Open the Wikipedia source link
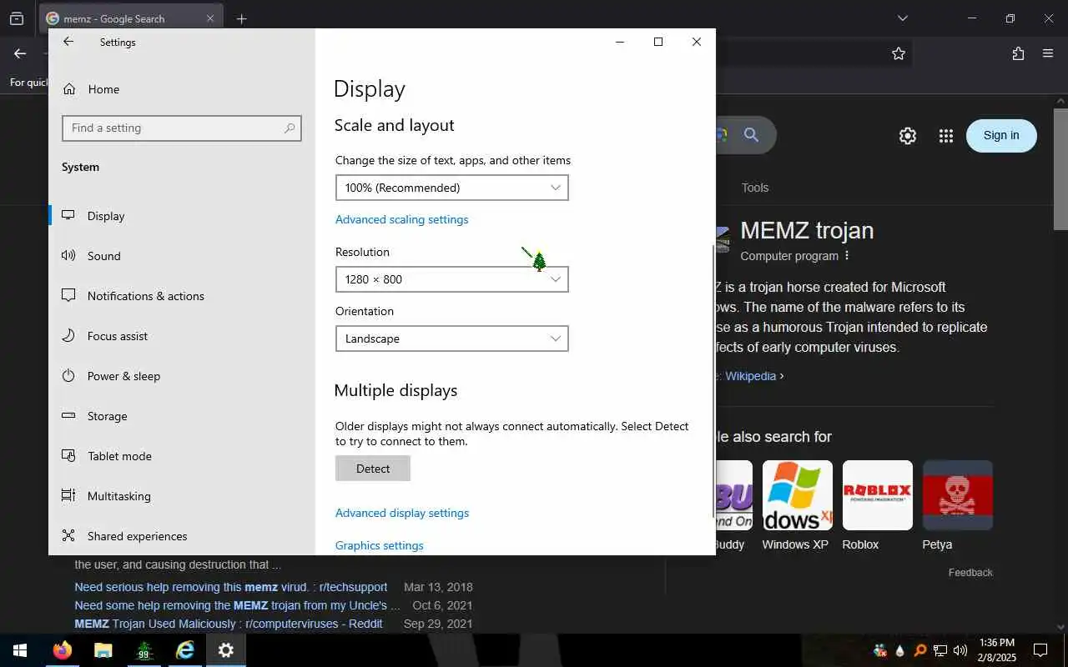Viewport: 1068px width, 667px height. (750, 376)
